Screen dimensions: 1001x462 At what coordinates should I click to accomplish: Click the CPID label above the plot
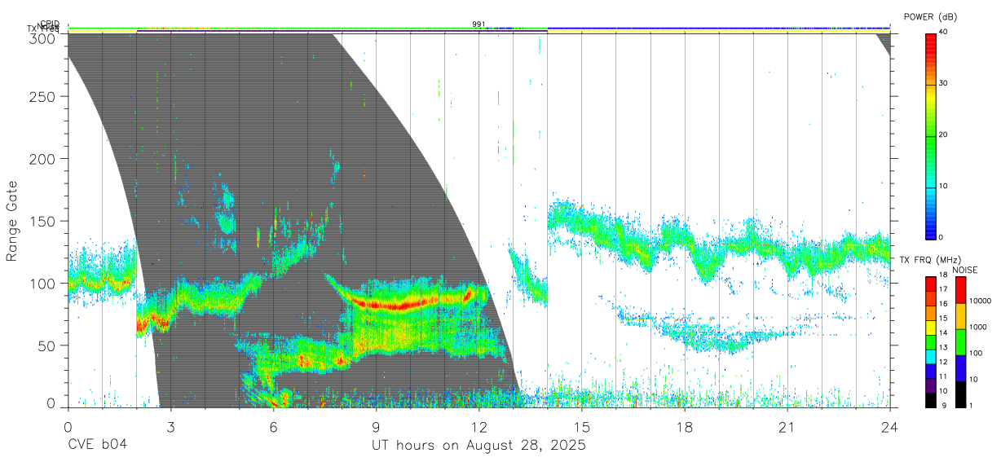click(50, 24)
